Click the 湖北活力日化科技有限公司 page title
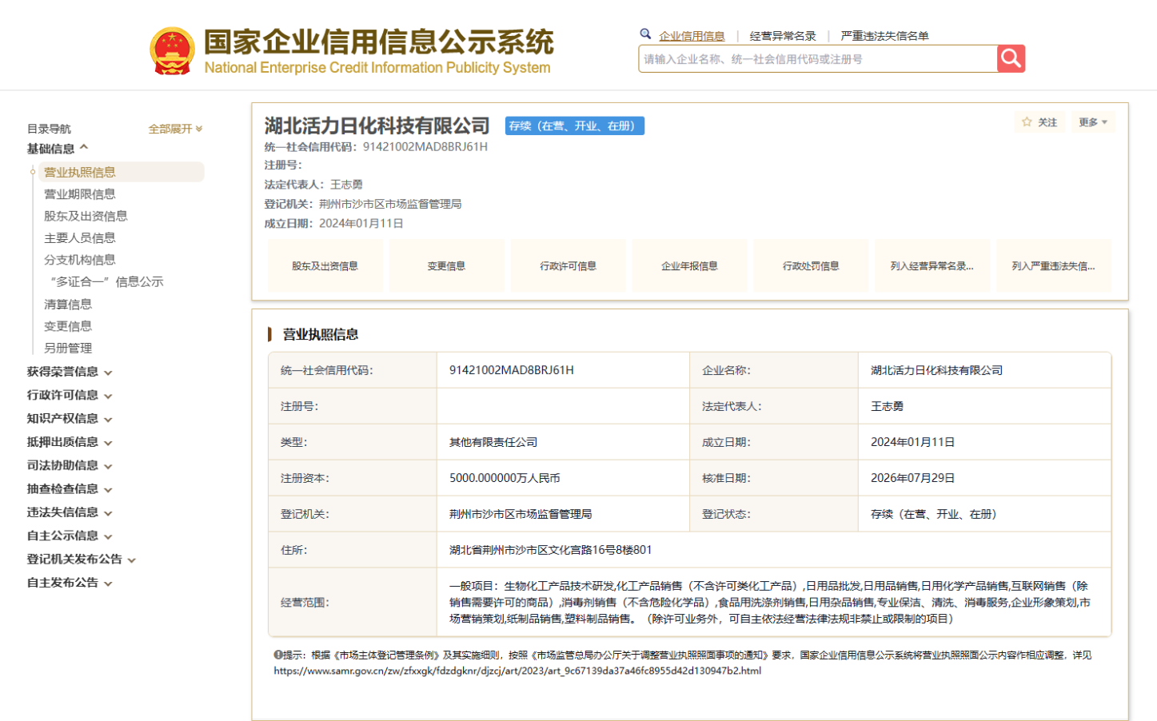The width and height of the screenshot is (1157, 721). coord(377,125)
